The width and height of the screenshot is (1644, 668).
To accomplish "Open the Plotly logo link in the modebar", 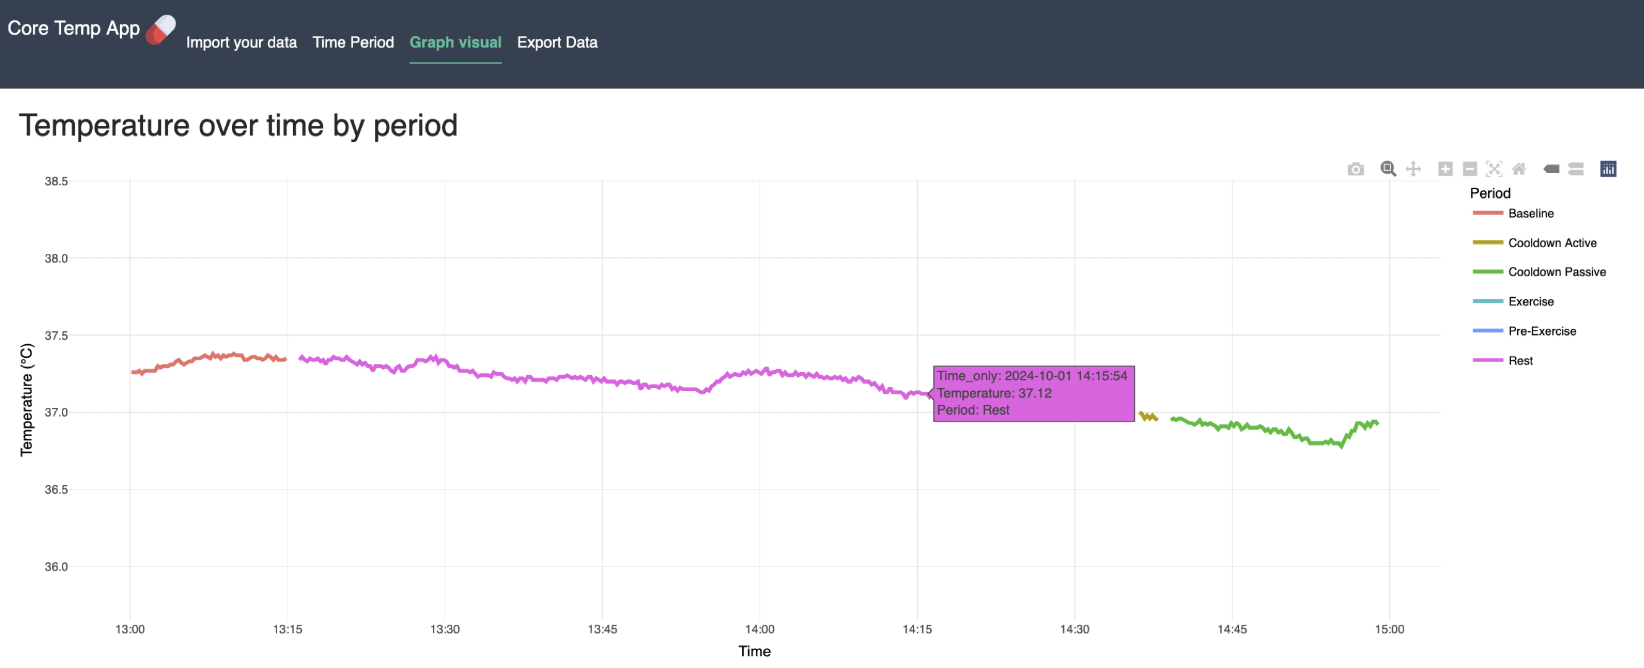I will coord(1608,169).
